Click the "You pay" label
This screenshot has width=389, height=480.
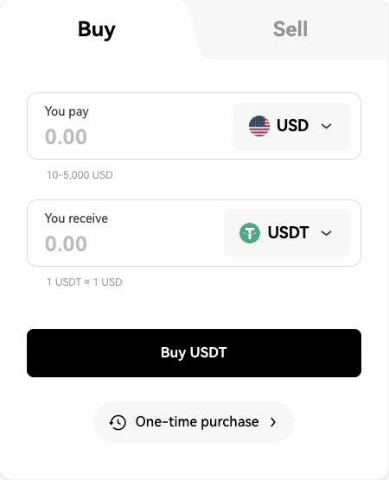tap(67, 111)
